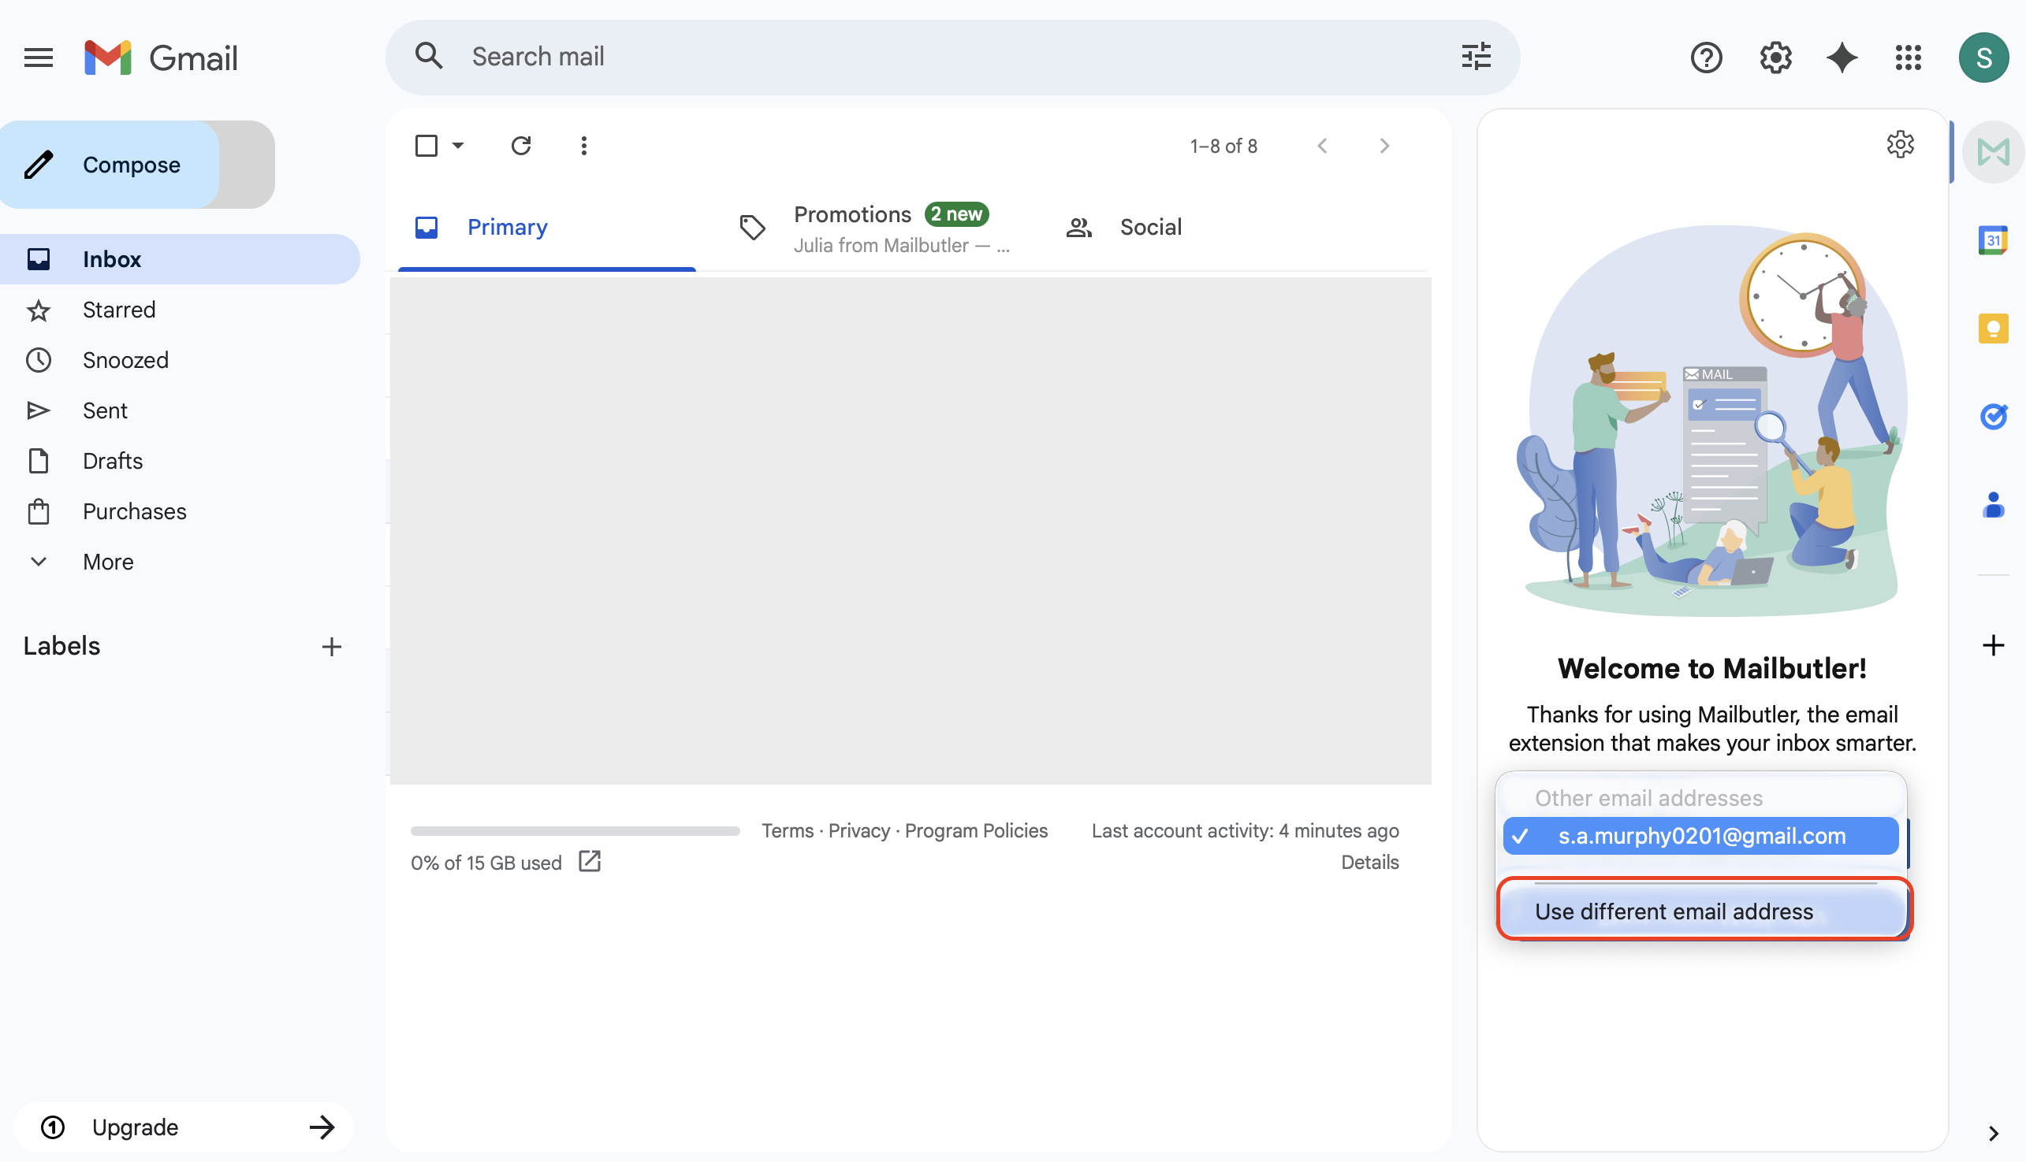Tick the select all checkbox

(x=426, y=146)
